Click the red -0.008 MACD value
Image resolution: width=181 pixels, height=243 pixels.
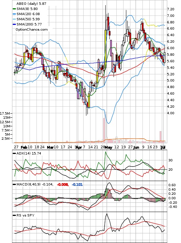pos(63,184)
